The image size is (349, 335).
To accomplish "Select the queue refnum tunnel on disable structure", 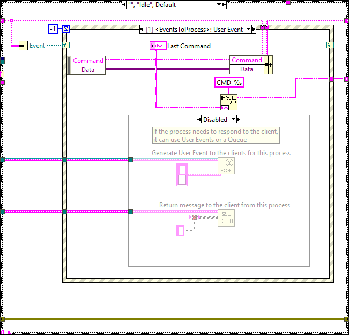I will click(131, 212).
